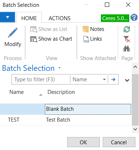Expand the Batch Selection title dropdown arrow
The height and width of the screenshot is (150, 139).
(59, 68)
